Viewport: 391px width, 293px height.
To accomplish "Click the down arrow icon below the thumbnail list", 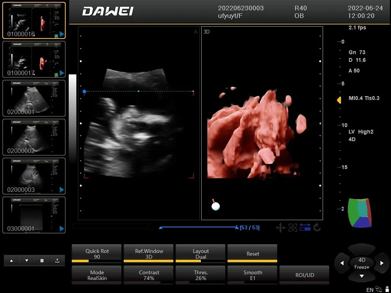I will (26, 260).
